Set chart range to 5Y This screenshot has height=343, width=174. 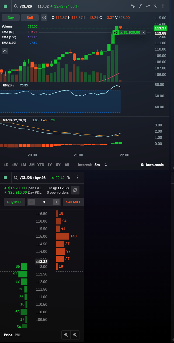click(x=58, y=165)
